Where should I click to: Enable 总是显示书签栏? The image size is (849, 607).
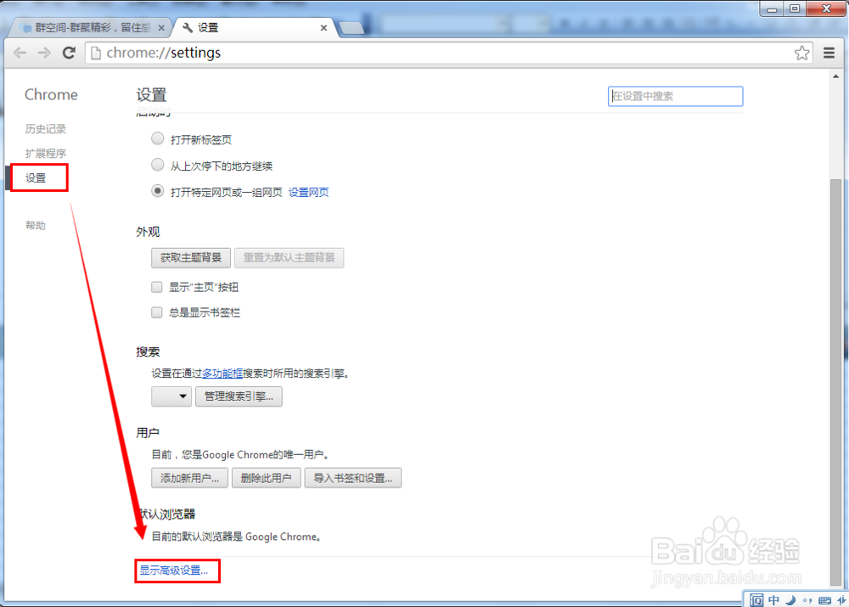157,312
